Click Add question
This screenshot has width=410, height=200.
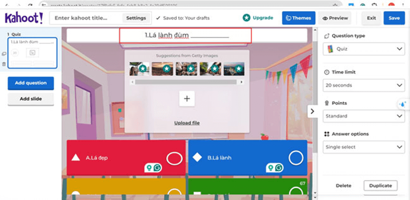pos(31,83)
